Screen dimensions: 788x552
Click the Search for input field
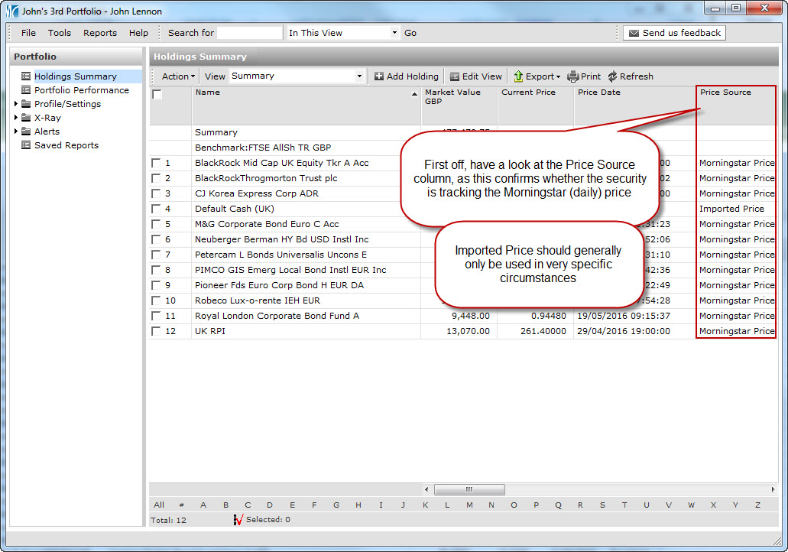250,33
